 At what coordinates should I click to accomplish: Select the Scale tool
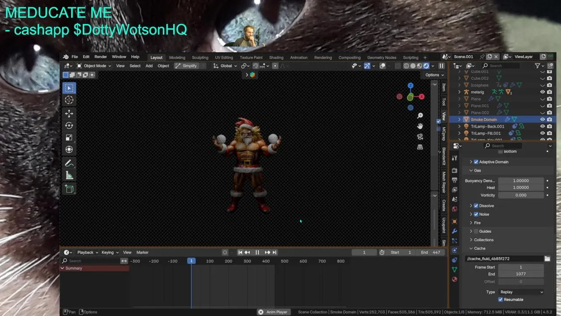click(x=69, y=137)
